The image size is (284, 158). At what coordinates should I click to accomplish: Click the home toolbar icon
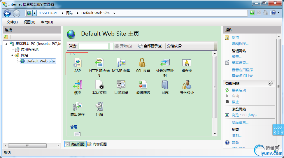[266, 13]
